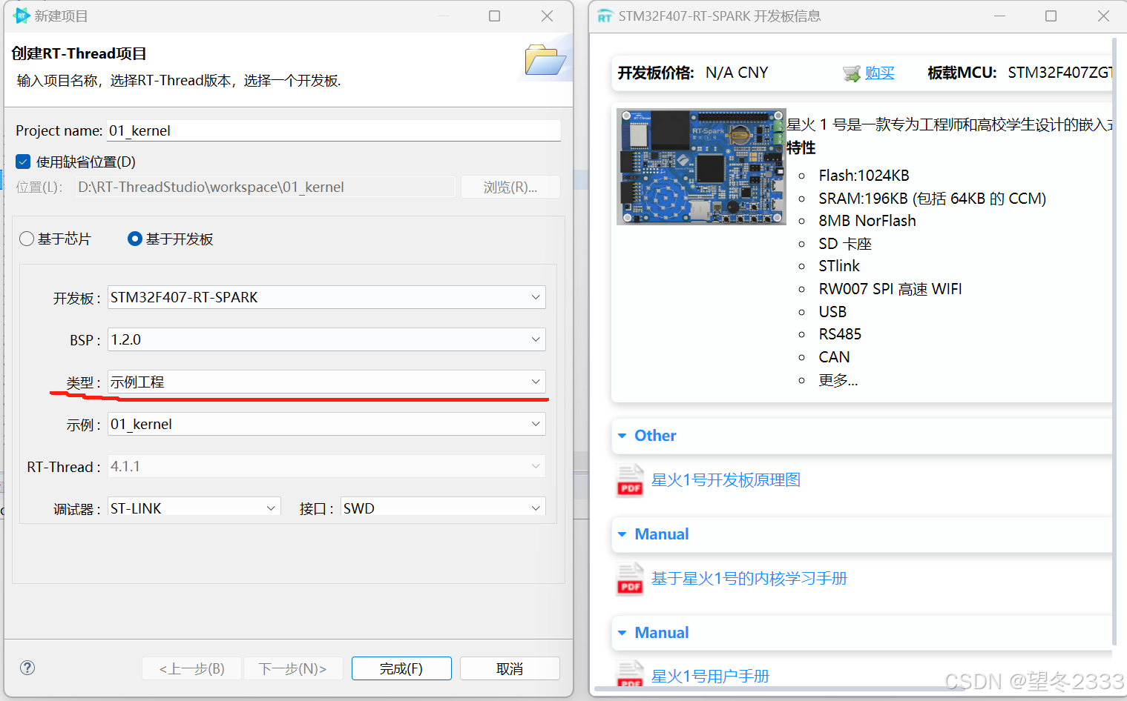Click the Project name input field
Screen dimensions: 1127x701
pos(334,130)
